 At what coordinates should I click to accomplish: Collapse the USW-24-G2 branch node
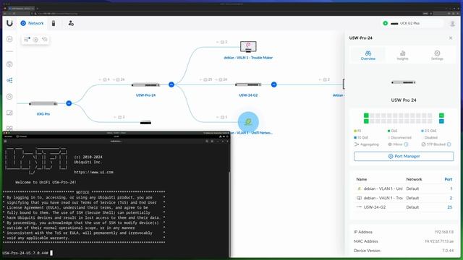[273, 84]
